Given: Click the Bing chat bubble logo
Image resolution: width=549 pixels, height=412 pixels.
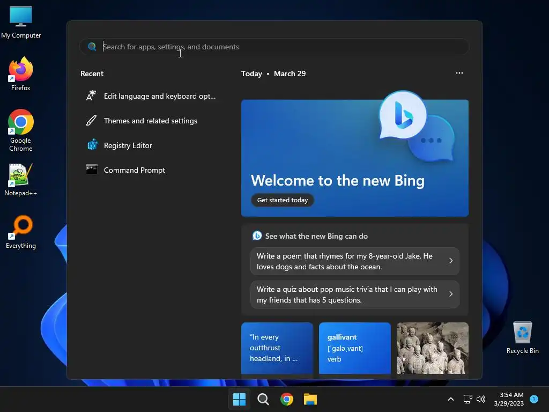Looking at the screenshot, I should point(403,115).
